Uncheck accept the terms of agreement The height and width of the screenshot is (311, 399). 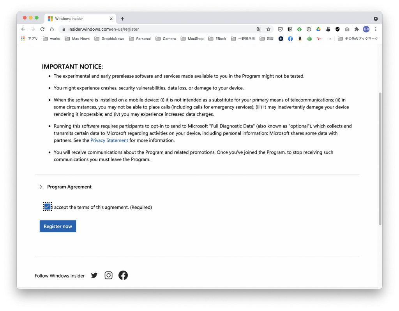click(47, 207)
